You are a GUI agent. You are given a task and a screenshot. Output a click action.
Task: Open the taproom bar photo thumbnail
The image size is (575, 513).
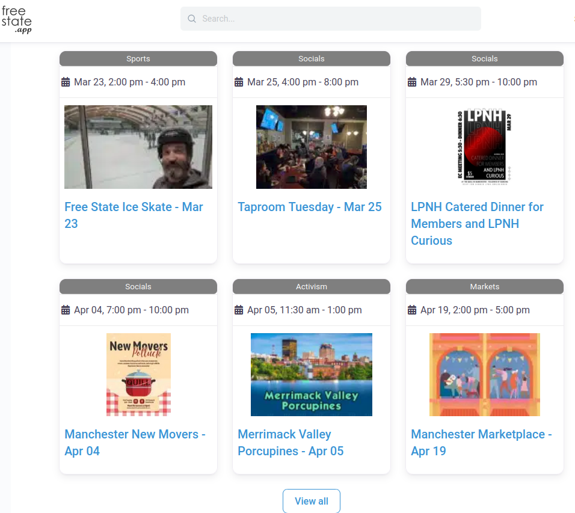pyautogui.click(x=312, y=147)
